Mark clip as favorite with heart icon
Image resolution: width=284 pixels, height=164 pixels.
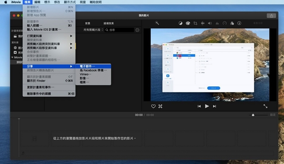click(153, 106)
